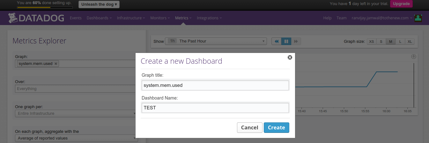Image resolution: width=429 pixels, height=143 pixels.
Task: Focus the Dashboard Name input field
Action: [215, 108]
